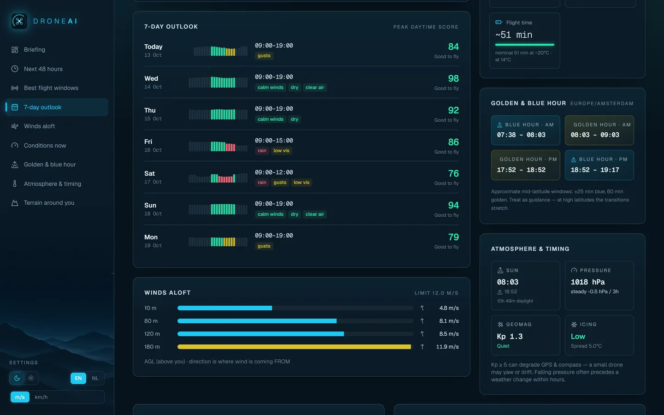Click the 'low vis' tag on Fri
This screenshot has width=664, height=415.
[281, 151]
